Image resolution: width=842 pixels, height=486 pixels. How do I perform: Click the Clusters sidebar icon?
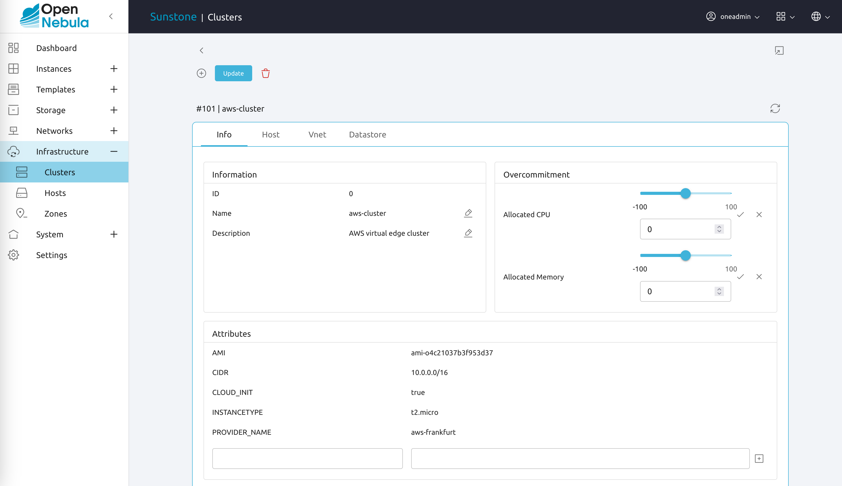(x=21, y=172)
